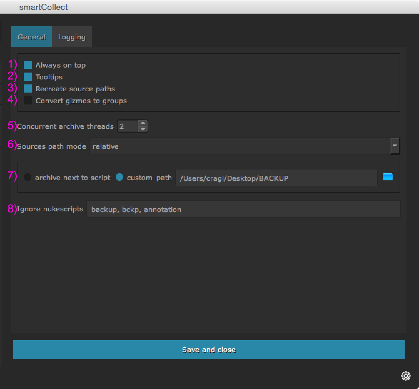This screenshot has width=419, height=389.
Task: Select the General tab
Action: pos(32,37)
